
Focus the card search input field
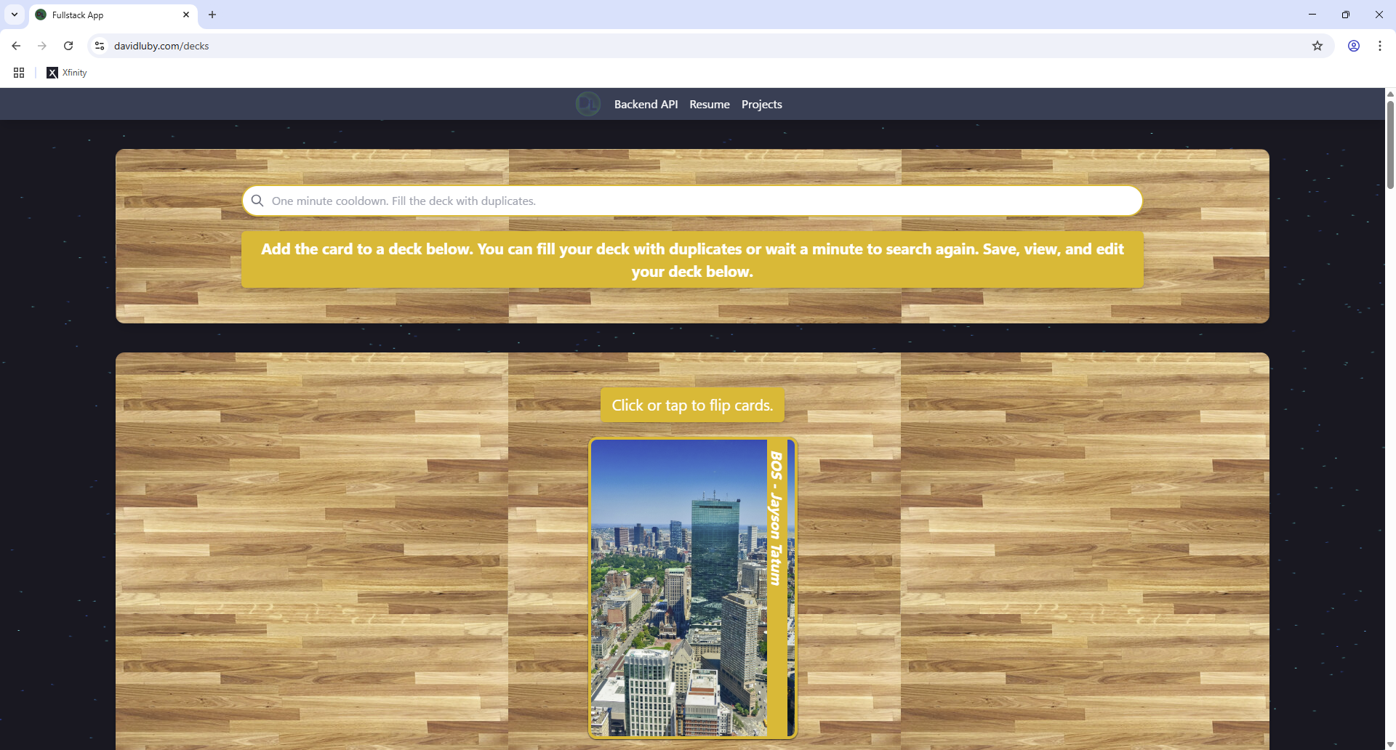pyautogui.click(x=698, y=201)
